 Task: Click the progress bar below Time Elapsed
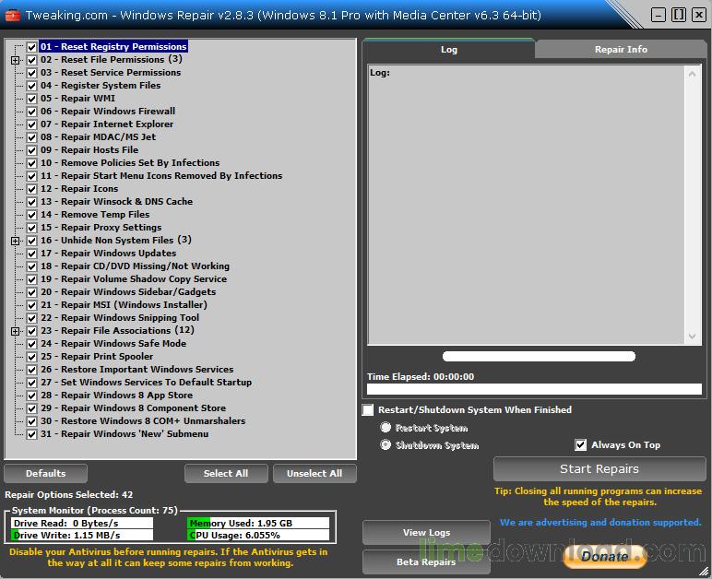point(534,389)
